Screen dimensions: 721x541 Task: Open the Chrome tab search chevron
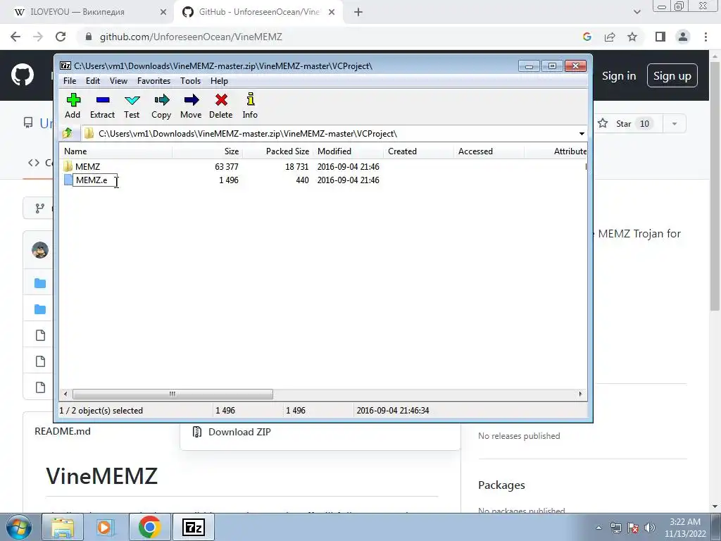[x=637, y=12]
